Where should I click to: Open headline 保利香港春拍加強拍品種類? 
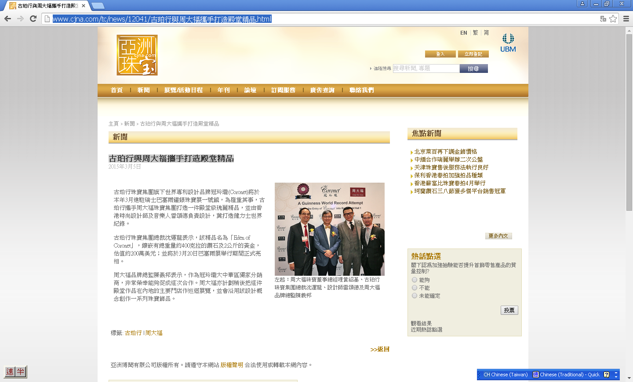448,175
